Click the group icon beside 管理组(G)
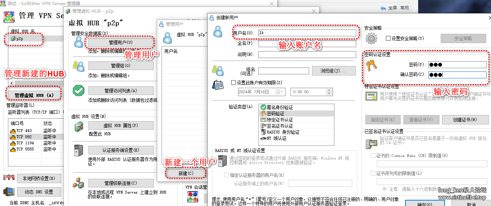491x206 pixels. (x=79, y=66)
